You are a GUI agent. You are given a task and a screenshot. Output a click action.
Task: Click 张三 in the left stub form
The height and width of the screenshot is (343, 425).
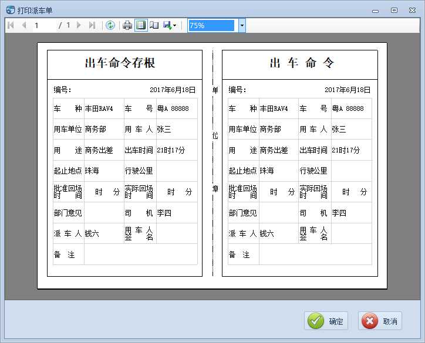[164, 129]
